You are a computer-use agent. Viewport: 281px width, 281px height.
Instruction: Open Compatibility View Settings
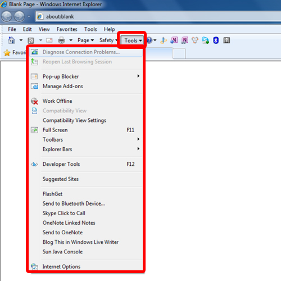click(x=86, y=120)
